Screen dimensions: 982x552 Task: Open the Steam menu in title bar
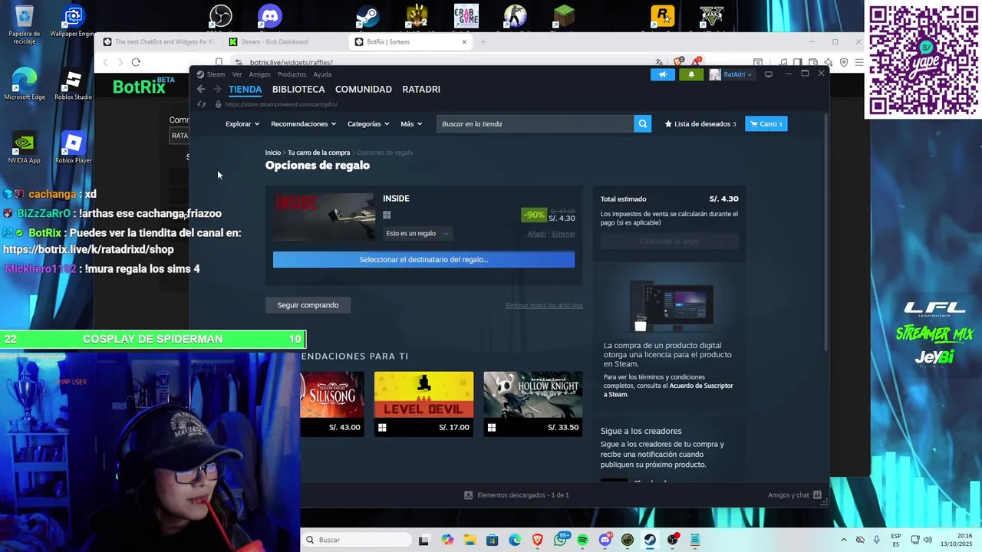211,74
